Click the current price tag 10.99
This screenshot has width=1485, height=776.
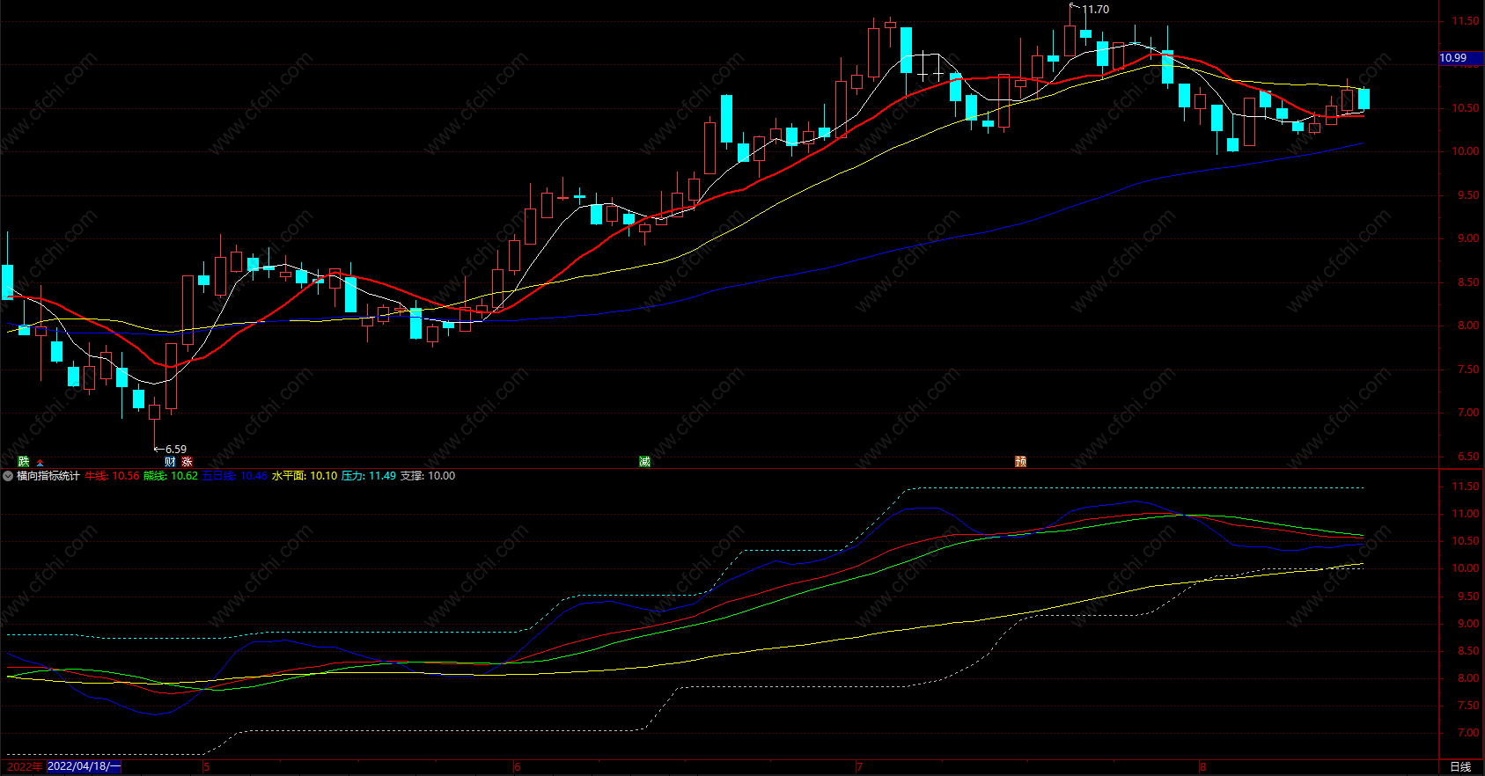pos(1460,58)
